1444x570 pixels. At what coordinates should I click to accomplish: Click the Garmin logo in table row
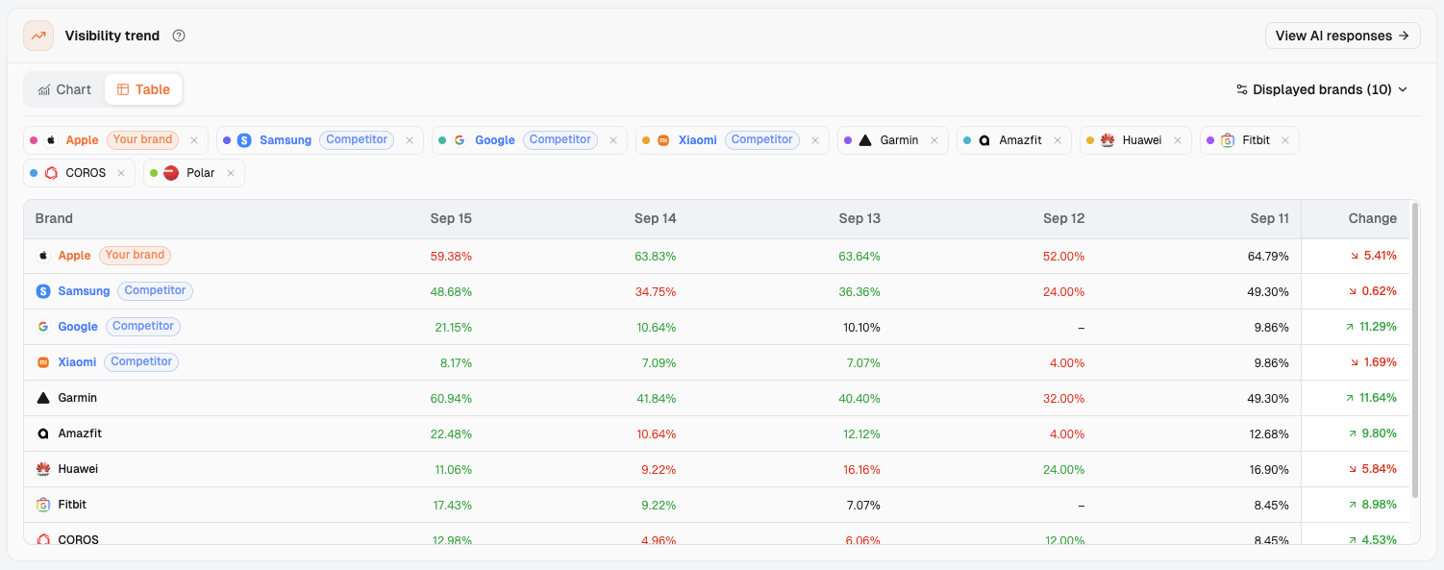pyautogui.click(x=43, y=398)
